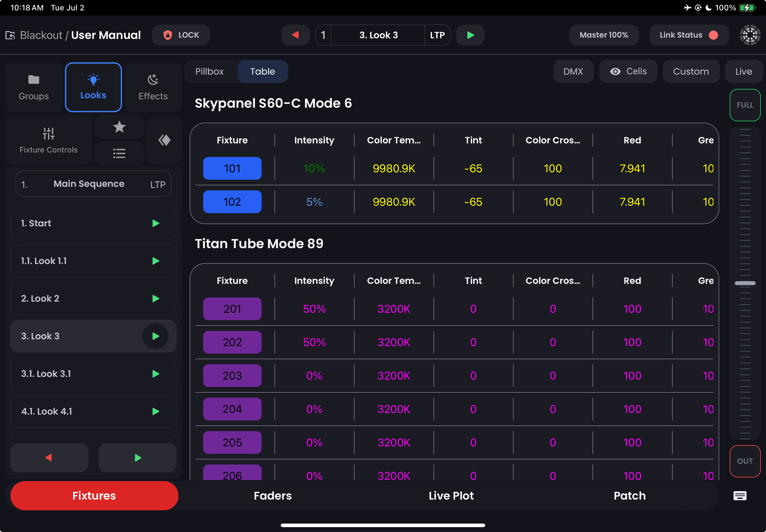Switch to the Faders tab
The height and width of the screenshot is (532, 766).
272,496
